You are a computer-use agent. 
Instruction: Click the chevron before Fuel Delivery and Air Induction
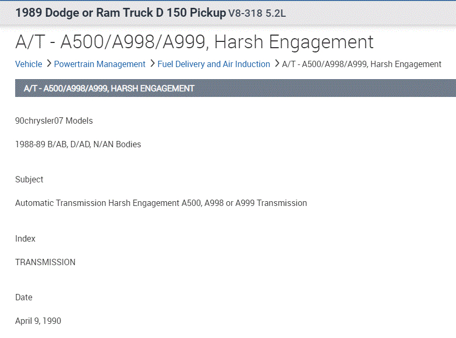[152, 64]
